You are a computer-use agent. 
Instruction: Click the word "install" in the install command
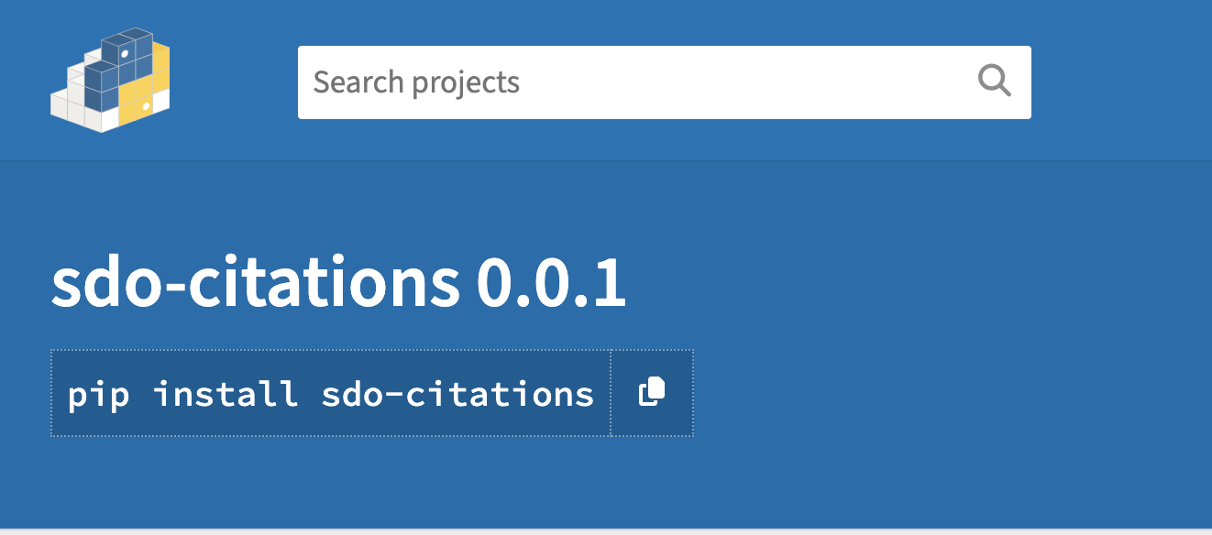226,394
